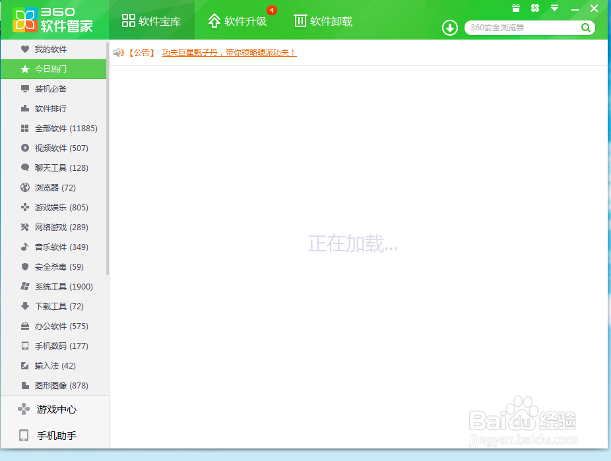This screenshot has width=611, height=461.
Task: Open 全部软件 (11885) category
Action: click(x=53, y=128)
